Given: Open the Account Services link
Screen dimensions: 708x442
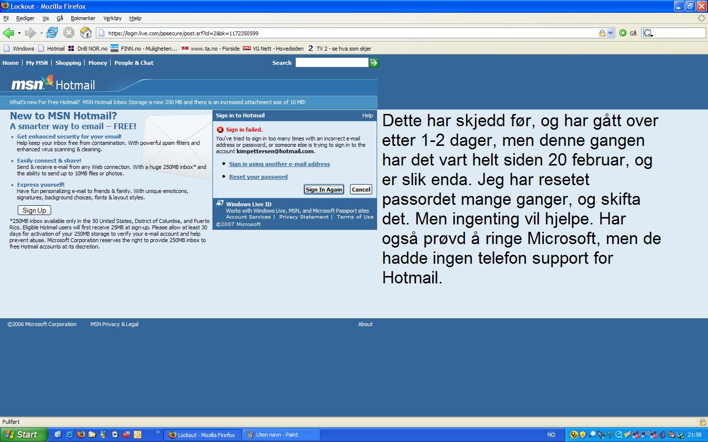Looking at the screenshot, I should [x=248, y=217].
